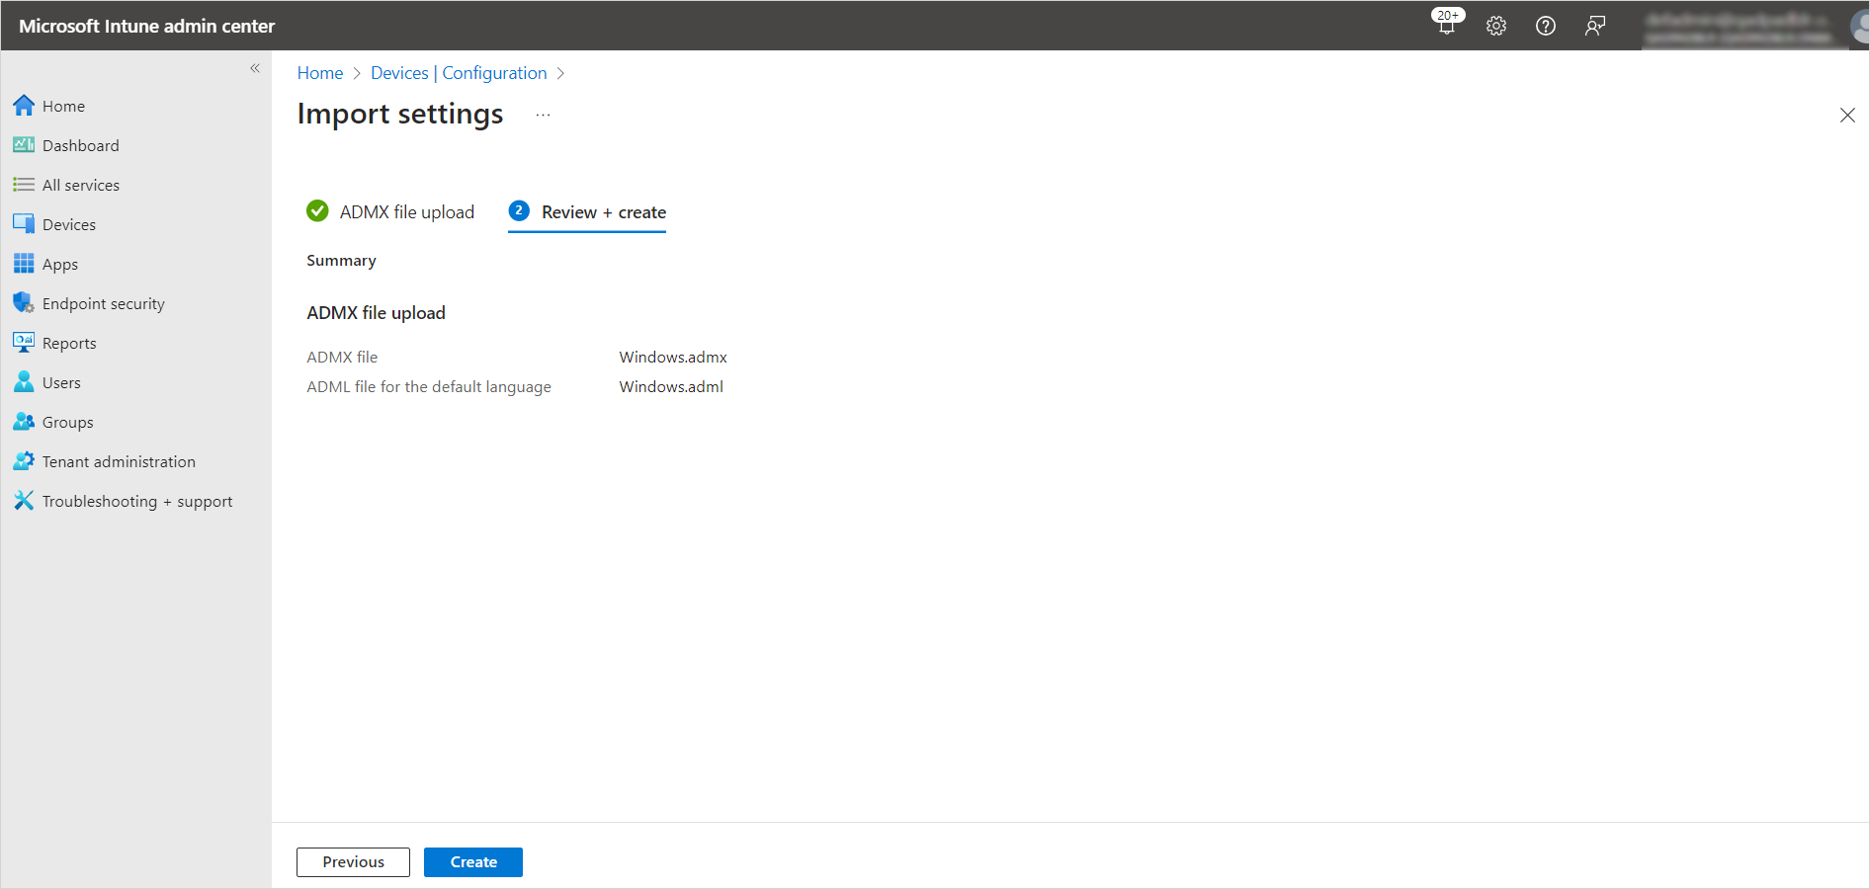Follow the Home breadcrumb link
The height and width of the screenshot is (889, 1870).
coord(319,73)
